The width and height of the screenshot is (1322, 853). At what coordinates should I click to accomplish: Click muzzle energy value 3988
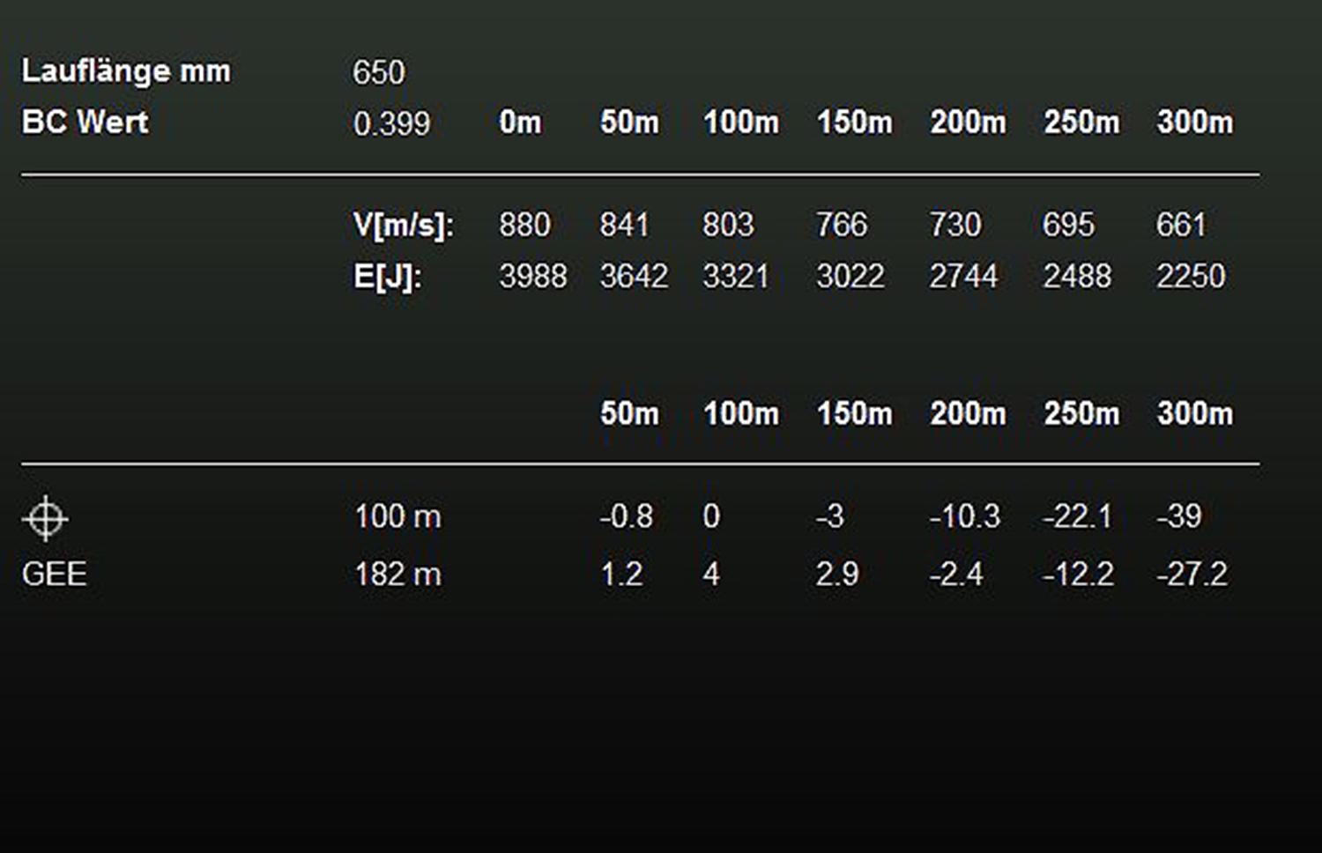[x=533, y=276]
